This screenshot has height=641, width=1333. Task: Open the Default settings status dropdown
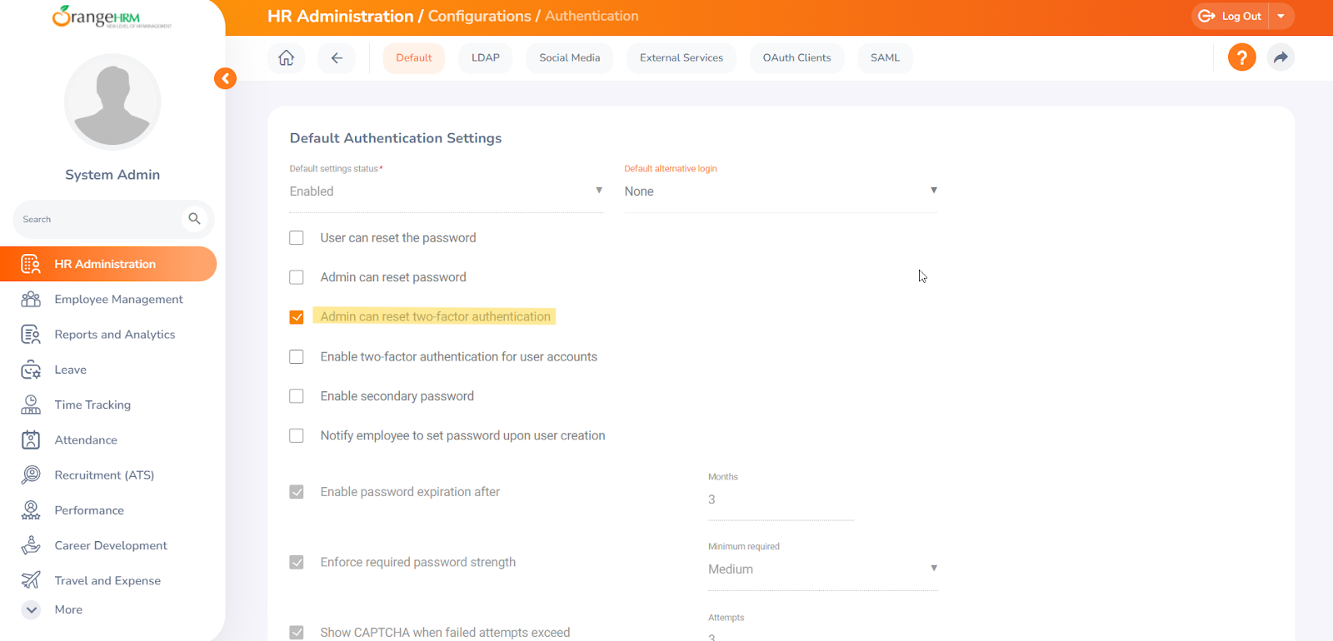pyautogui.click(x=447, y=191)
